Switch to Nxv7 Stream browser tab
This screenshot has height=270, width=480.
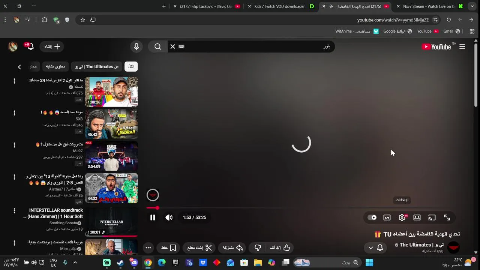tap(429, 6)
